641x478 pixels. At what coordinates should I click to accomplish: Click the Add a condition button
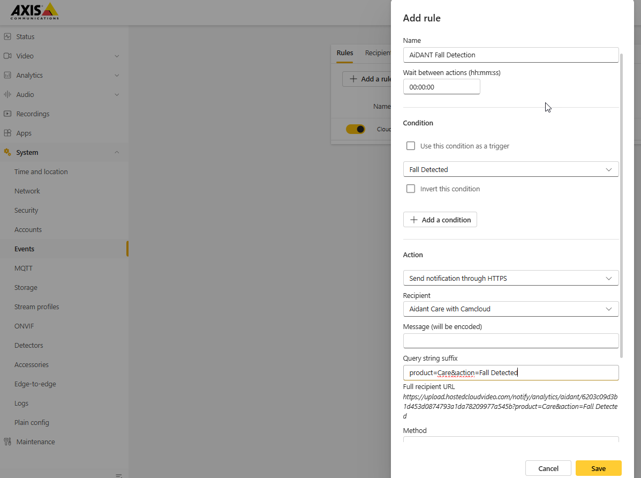pyautogui.click(x=440, y=220)
